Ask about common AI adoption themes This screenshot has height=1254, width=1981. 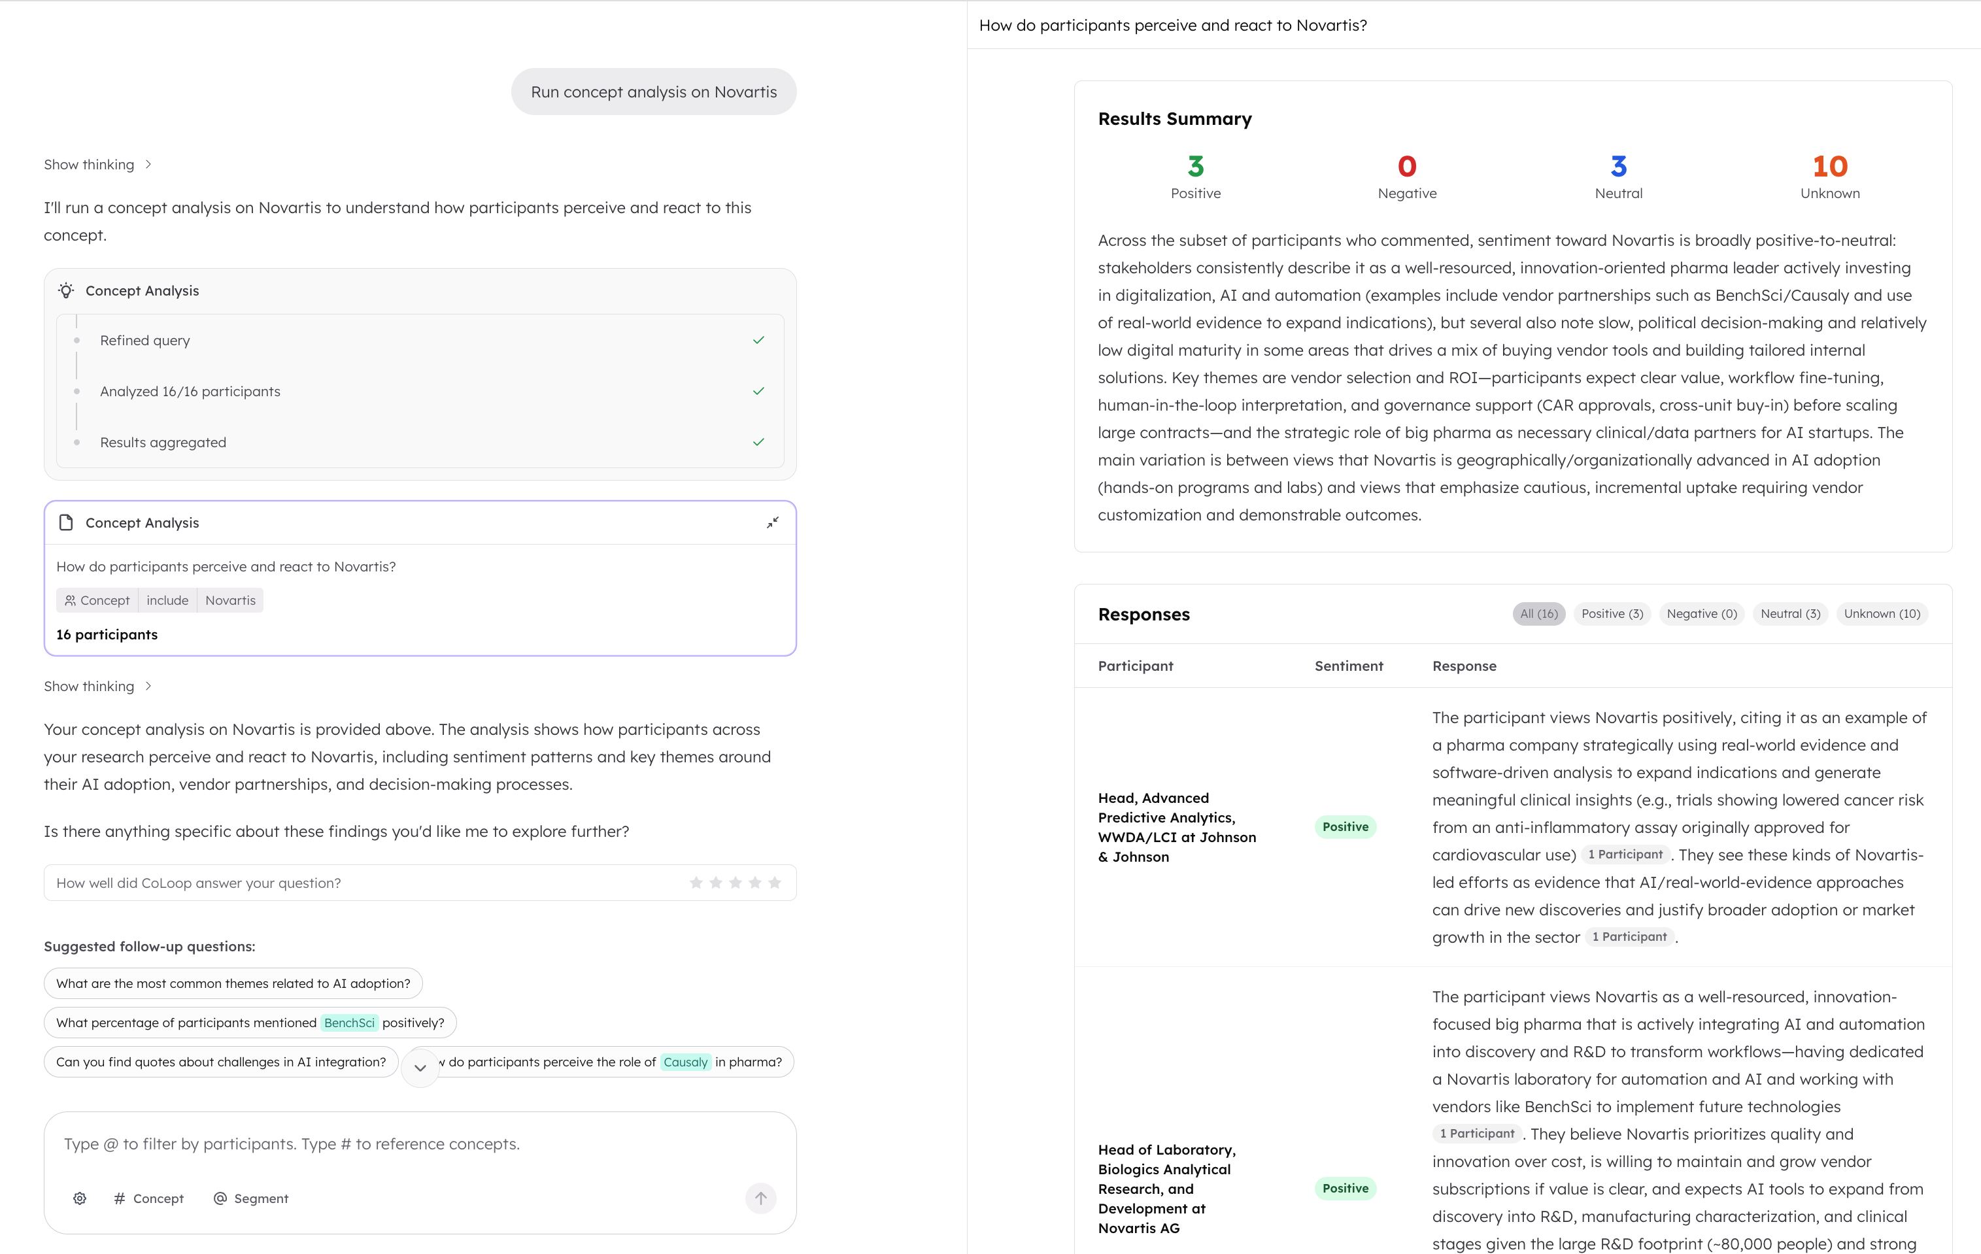(233, 983)
